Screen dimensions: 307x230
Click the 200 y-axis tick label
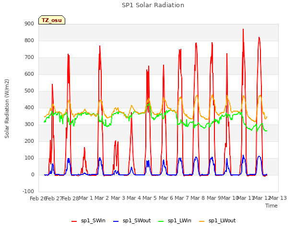(29, 141)
